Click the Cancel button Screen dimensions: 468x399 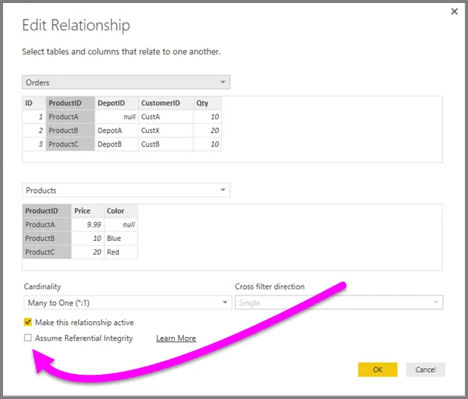pyautogui.click(x=426, y=370)
